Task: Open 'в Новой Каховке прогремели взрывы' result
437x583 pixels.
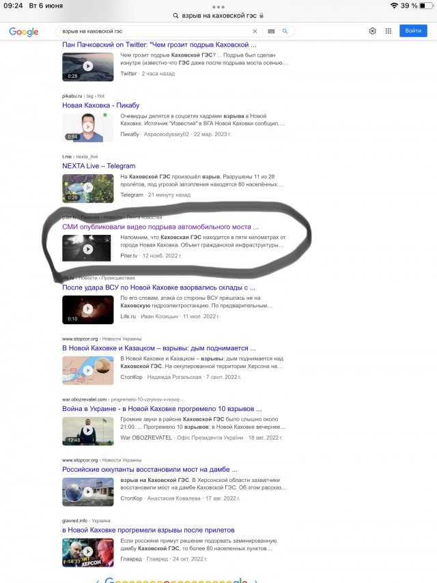Action: (148, 530)
